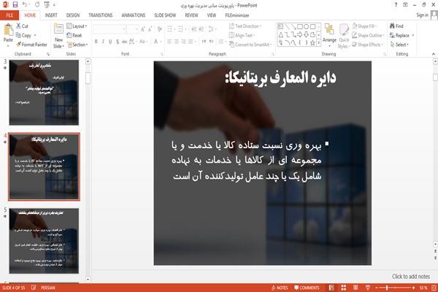Click 53% zoom level

423,288
